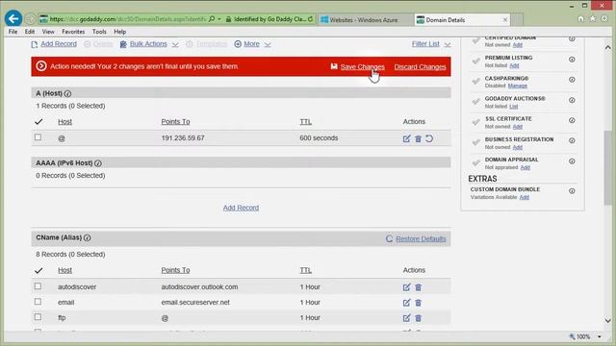The image size is (616, 346).
Task: Select all CName records checkmark
Action: click(38, 270)
